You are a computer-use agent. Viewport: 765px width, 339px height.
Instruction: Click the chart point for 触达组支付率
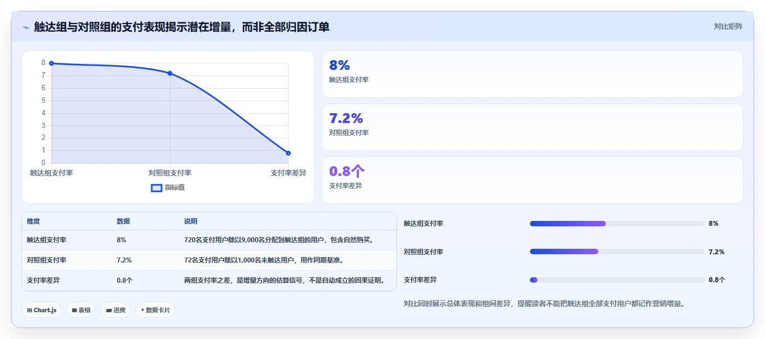click(51, 63)
